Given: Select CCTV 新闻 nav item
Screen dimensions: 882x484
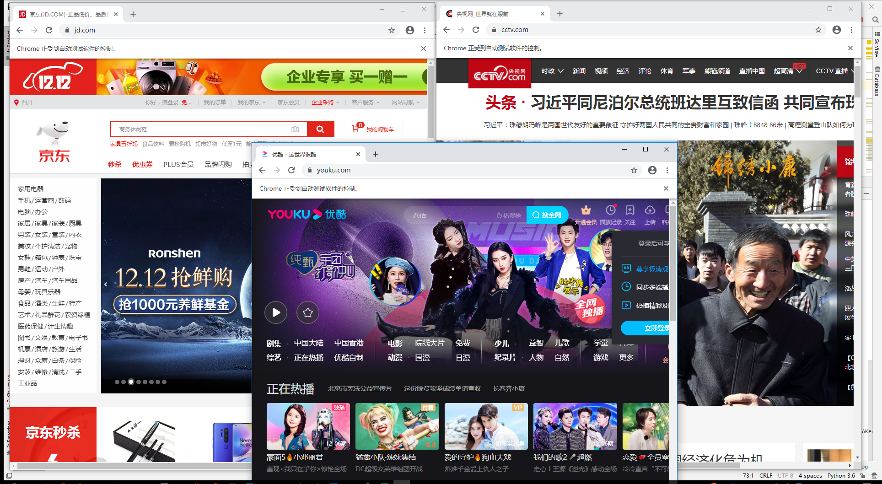Looking at the screenshot, I should pos(579,71).
